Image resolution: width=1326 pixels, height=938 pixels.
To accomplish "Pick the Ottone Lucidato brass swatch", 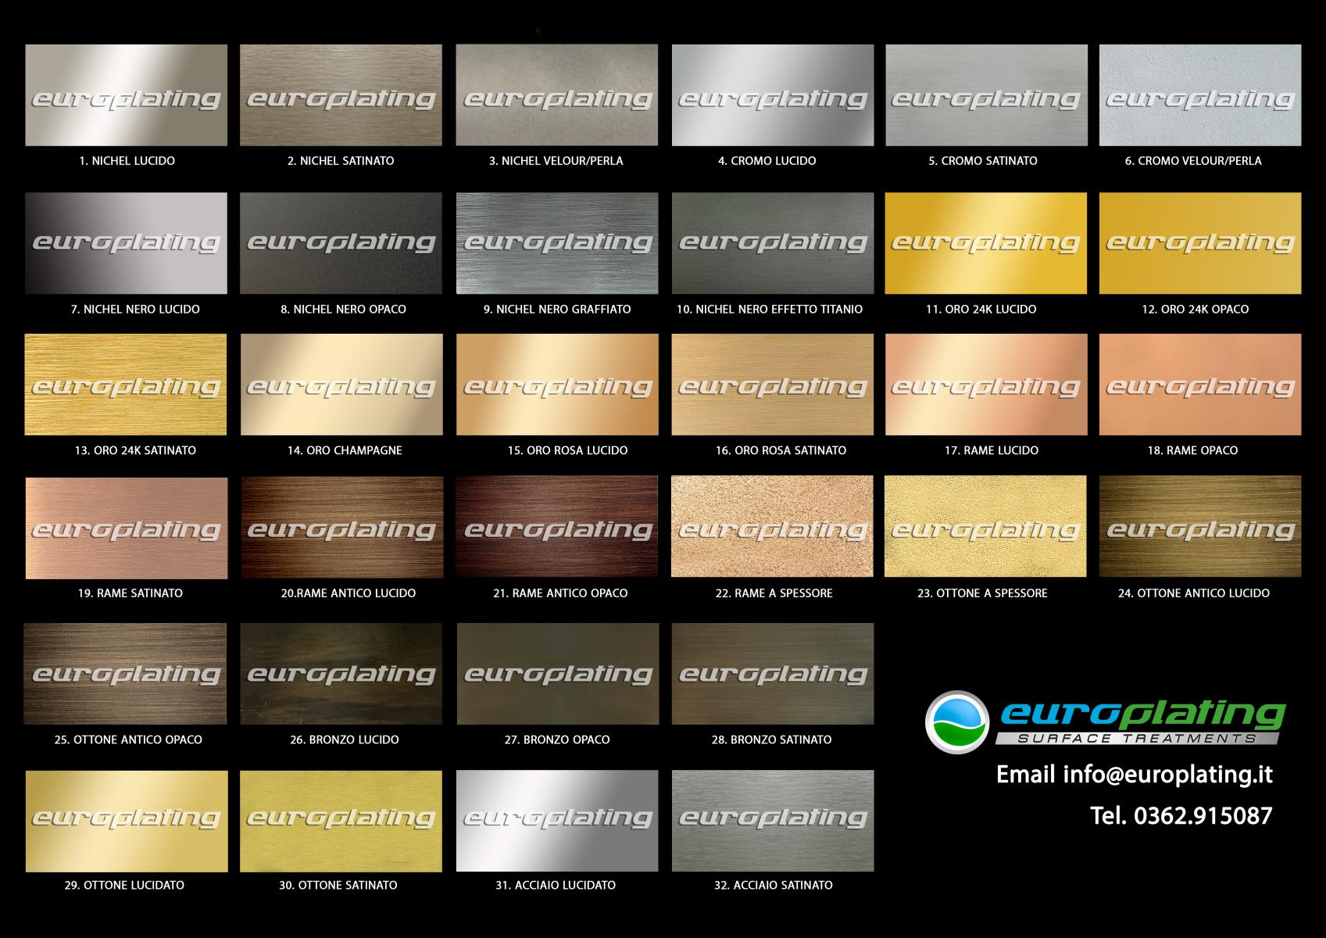I will [x=127, y=822].
